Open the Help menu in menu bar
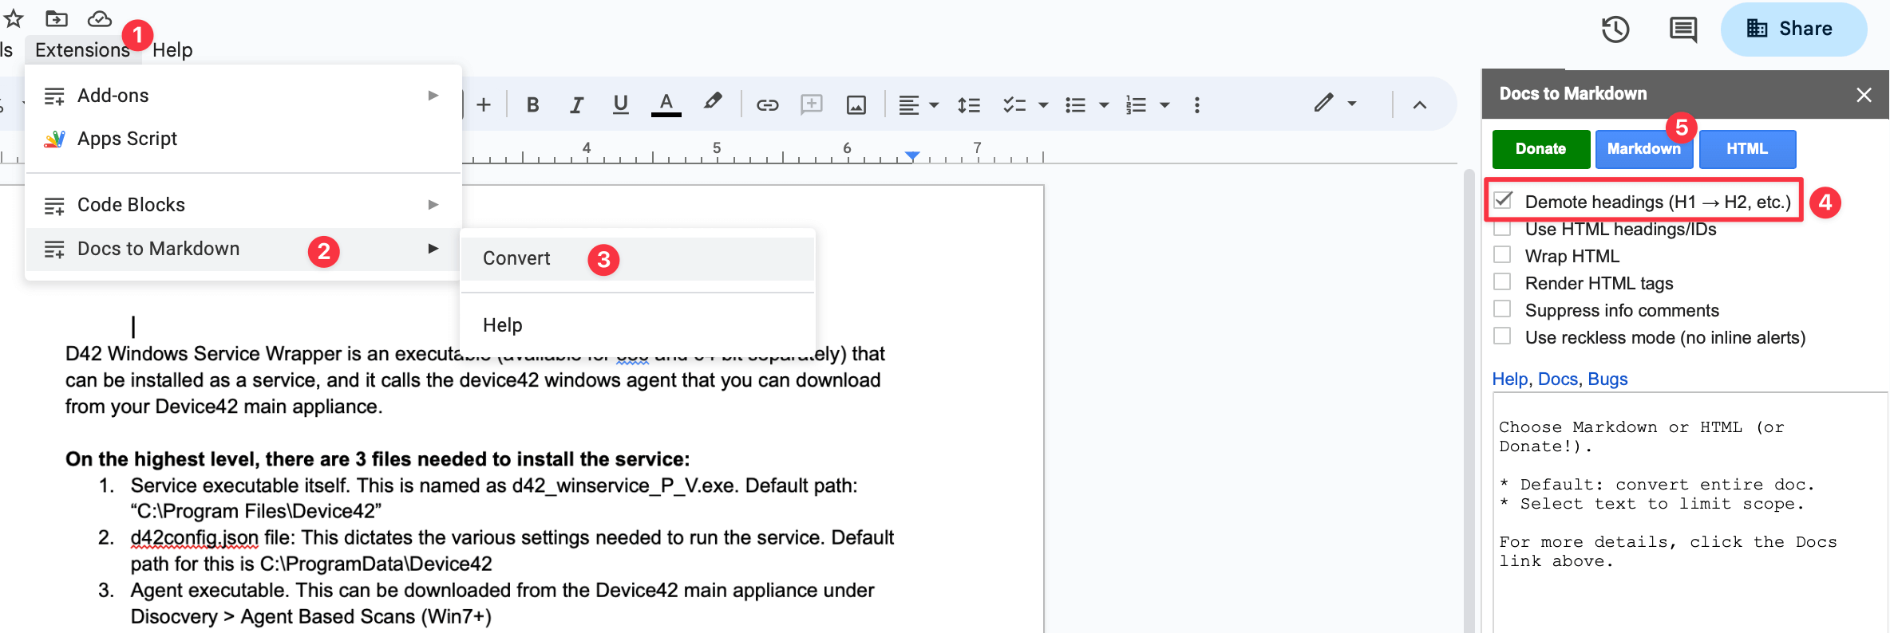1890x633 pixels. tap(172, 49)
